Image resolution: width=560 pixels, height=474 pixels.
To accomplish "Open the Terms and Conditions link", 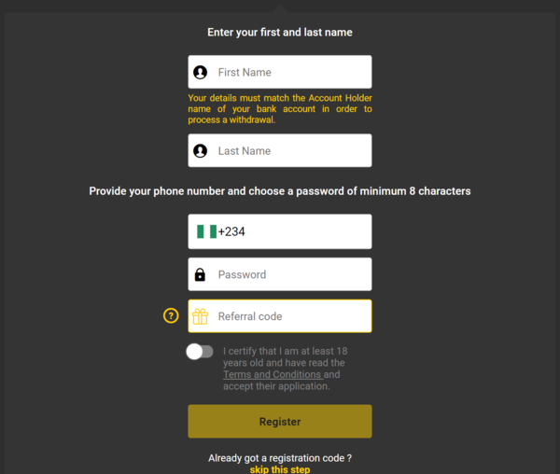I will click(x=273, y=374).
